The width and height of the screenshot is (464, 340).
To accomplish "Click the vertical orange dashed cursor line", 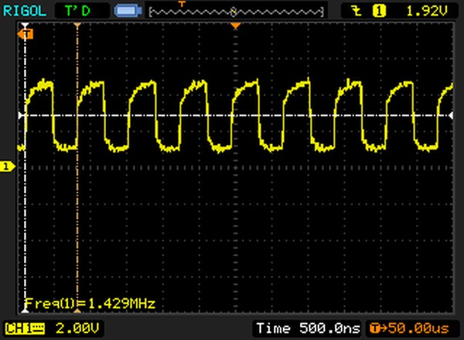I will (x=77, y=217).
